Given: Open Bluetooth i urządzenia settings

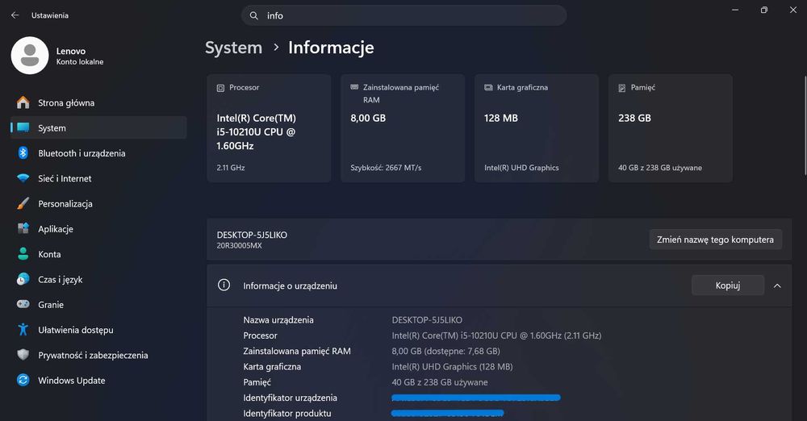Looking at the screenshot, I should pyautogui.click(x=98, y=153).
